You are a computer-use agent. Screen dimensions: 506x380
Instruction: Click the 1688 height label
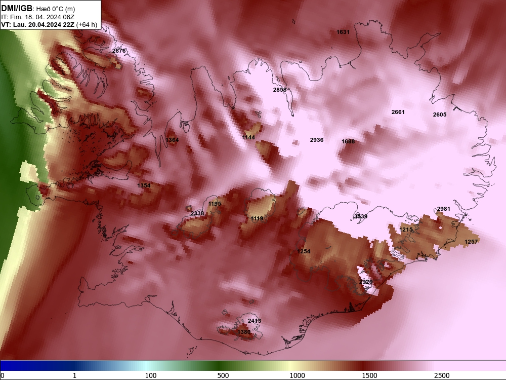tap(348, 141)
